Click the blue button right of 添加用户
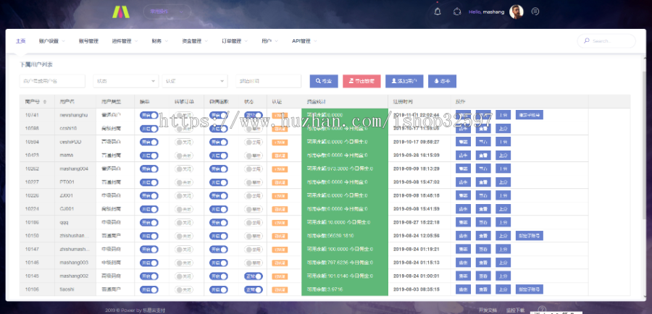This screenshot has width=652, height=314. [x=442, y=81]
